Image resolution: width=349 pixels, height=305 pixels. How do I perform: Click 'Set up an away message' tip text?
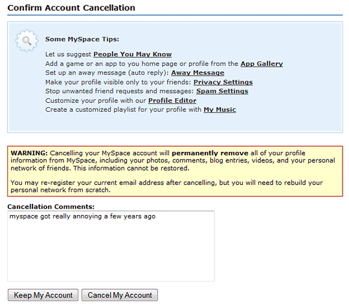coord(107,73)
